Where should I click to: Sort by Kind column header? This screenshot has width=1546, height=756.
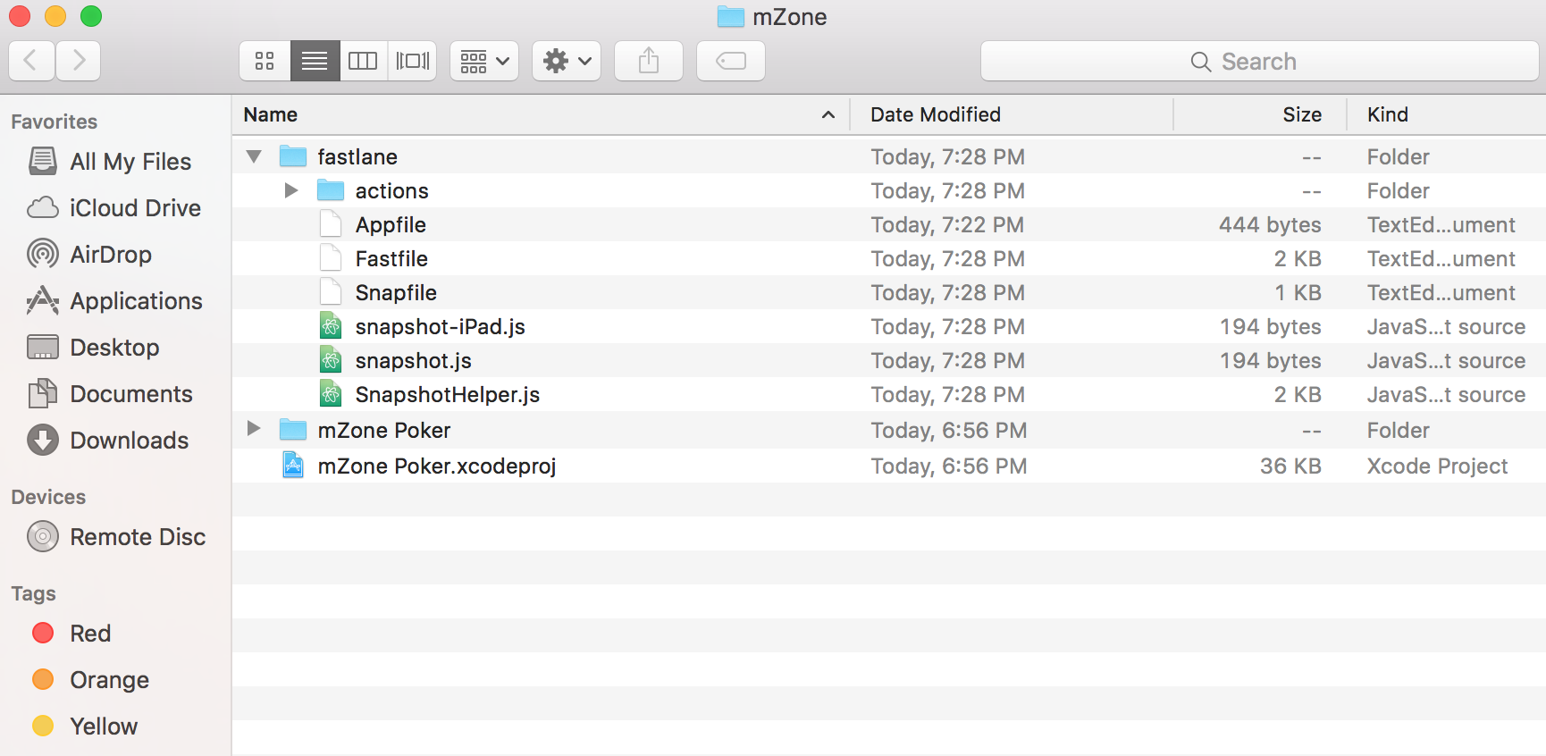point(1387,114)
